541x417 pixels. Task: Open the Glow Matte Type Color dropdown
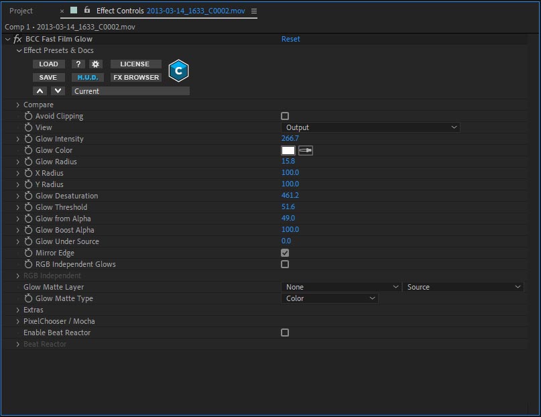coord(330,298)
